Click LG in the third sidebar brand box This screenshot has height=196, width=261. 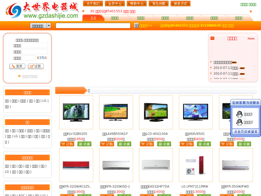pyautogui.click(x=7, y=172)
